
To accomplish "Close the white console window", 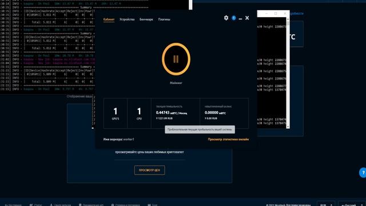I will (285, 14).
